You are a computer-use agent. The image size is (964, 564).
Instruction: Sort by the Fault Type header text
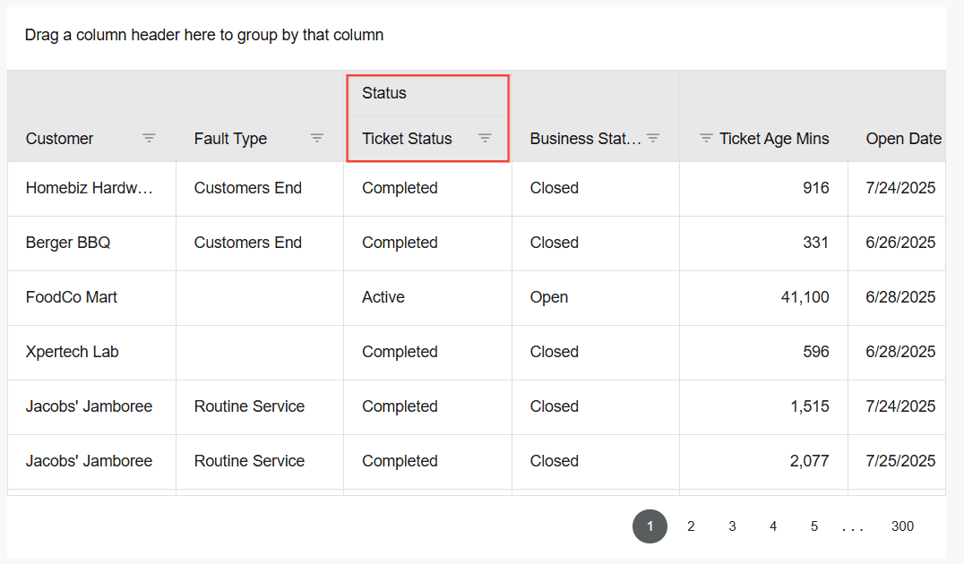click(230, 139)
